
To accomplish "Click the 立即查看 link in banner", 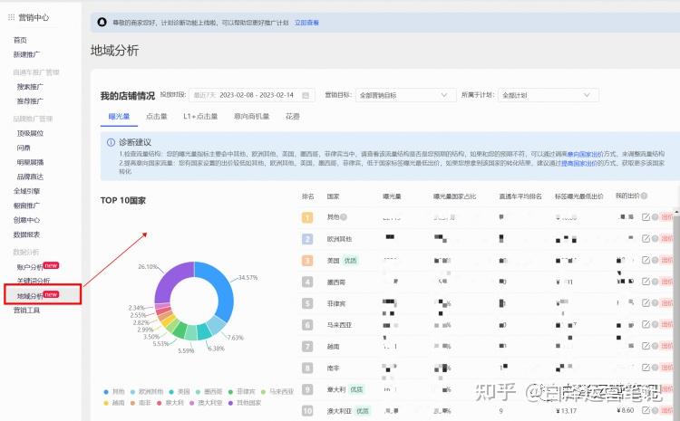I will click(306, 23).
